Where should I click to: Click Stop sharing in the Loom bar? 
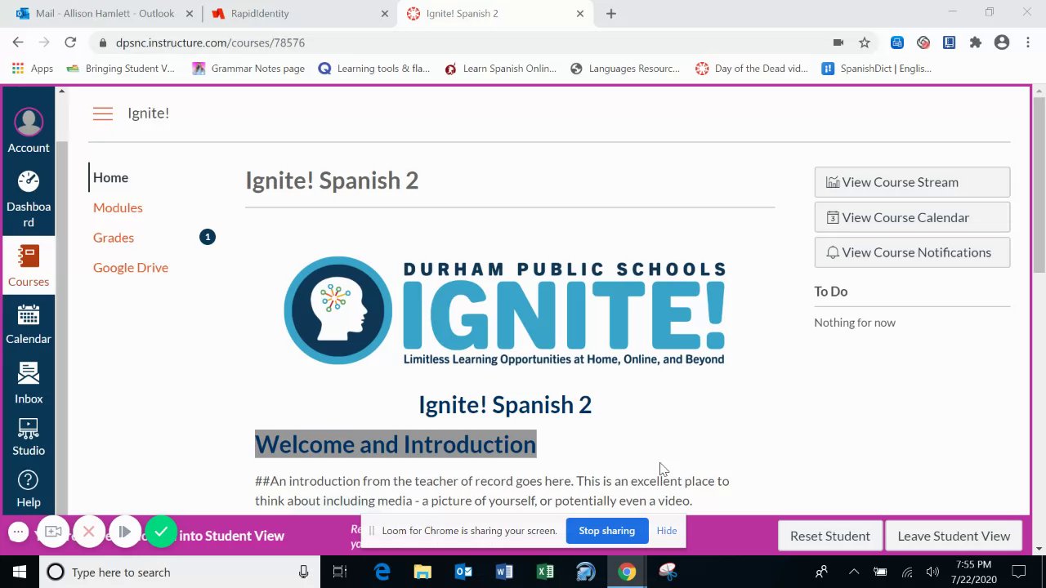click(x=606, y=531)
